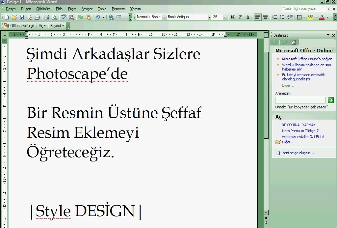Insert a hyperlink using the globe icon
The width and height of the screenshot is (337, 228).
pos(111,17)
